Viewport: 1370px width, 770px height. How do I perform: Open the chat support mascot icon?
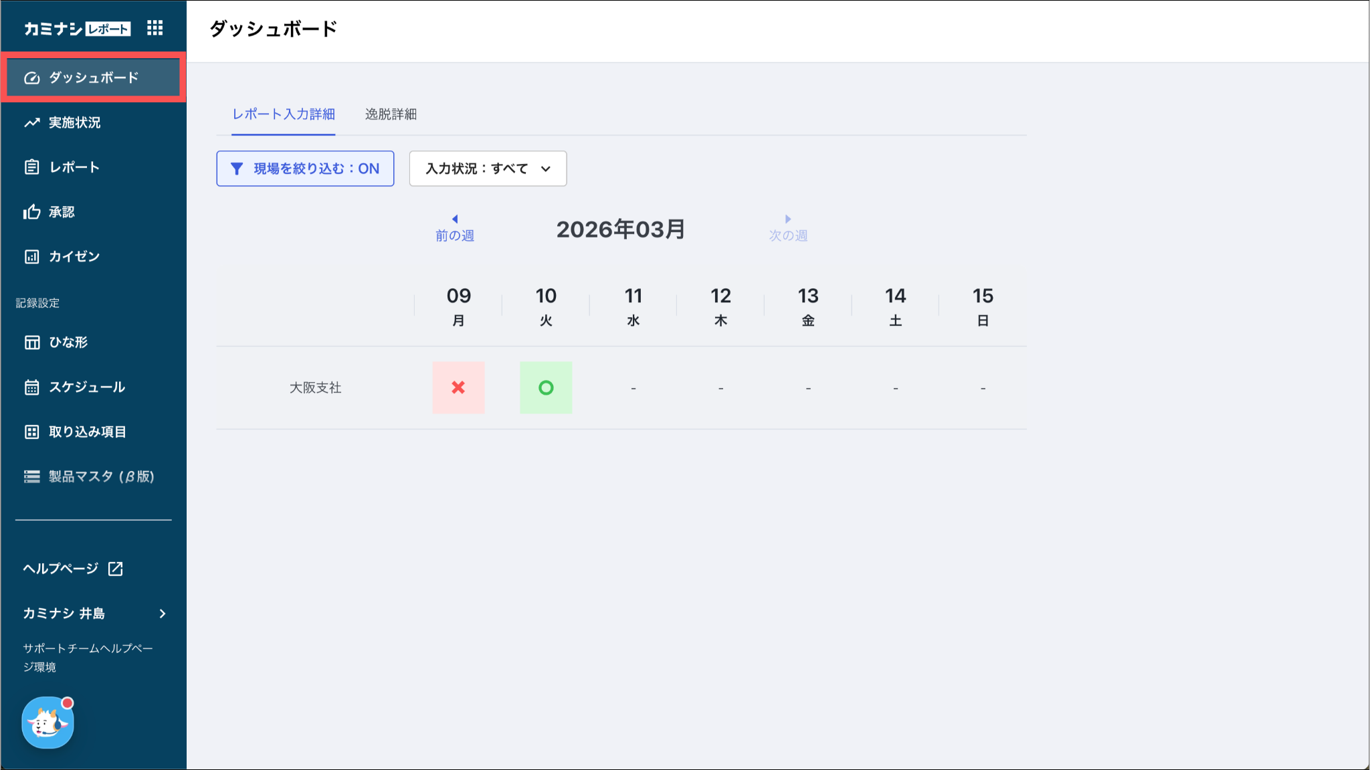click(x=47, y=723)
